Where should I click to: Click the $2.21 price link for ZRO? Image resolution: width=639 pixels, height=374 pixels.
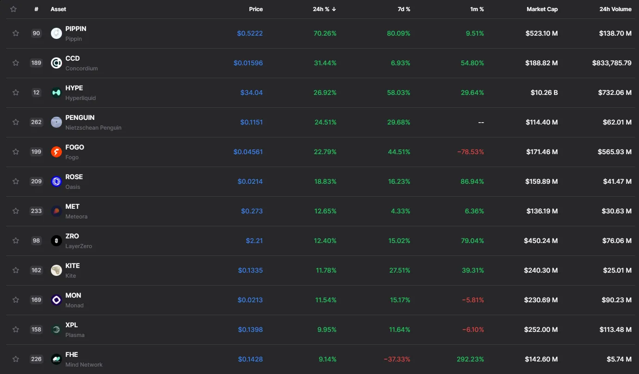[255, 240]
